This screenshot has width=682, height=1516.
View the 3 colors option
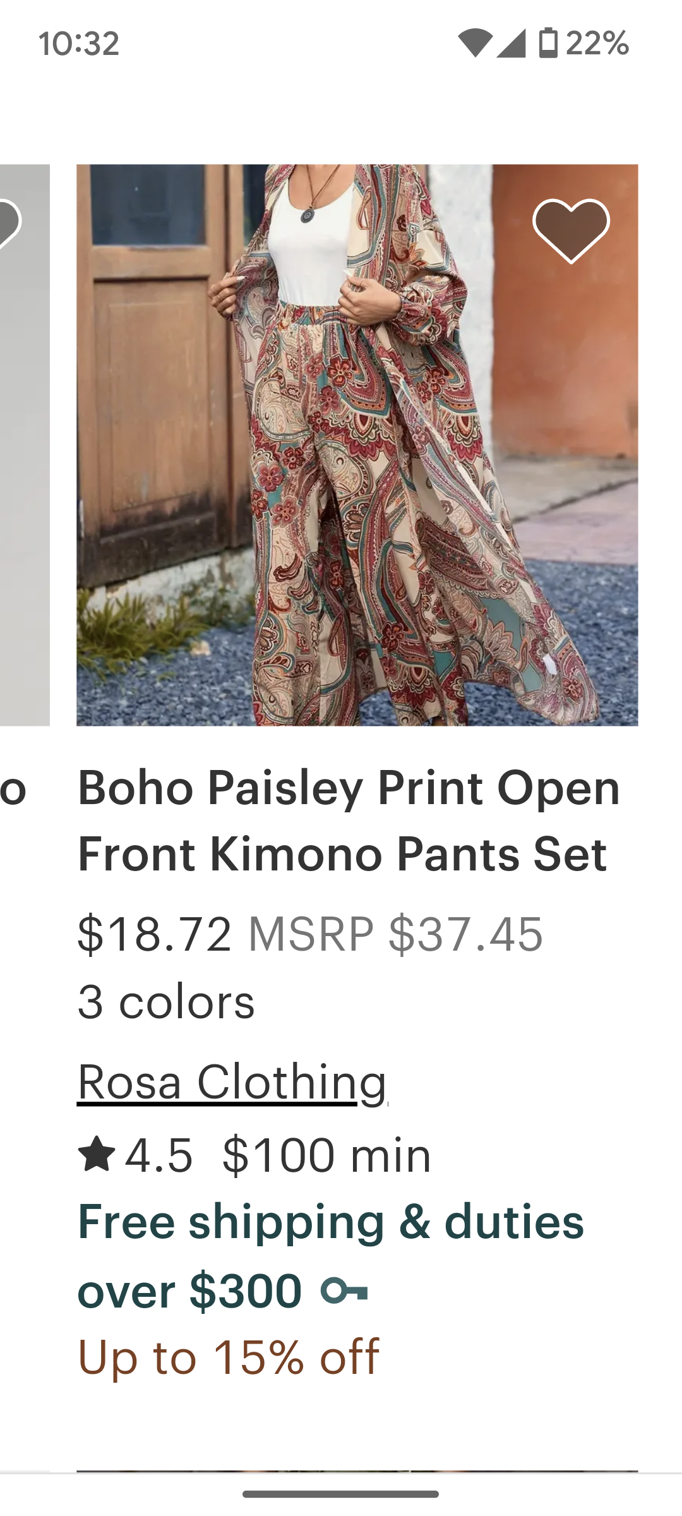point(166,1002)
